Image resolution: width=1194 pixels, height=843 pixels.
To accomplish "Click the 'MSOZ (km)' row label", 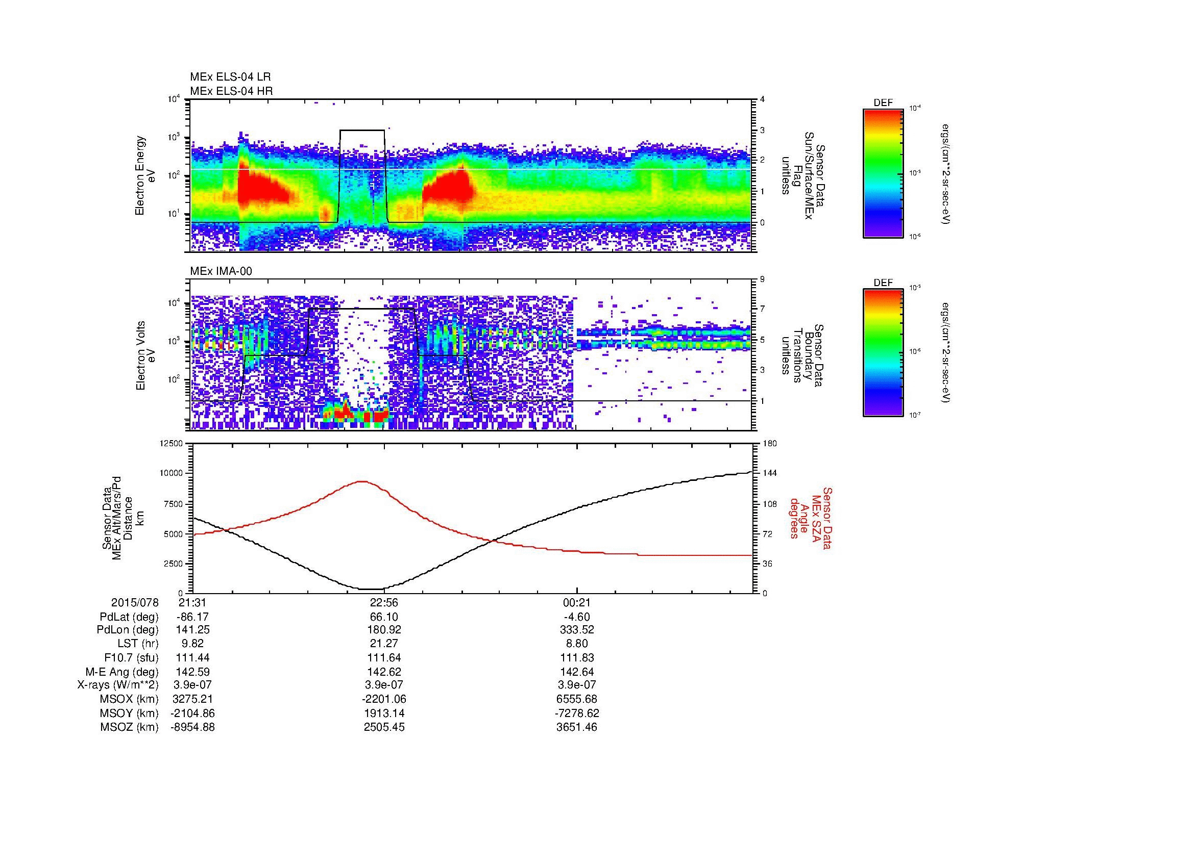I will [130, 727].
